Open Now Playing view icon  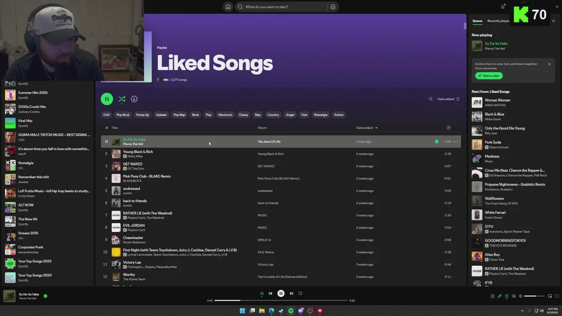pyautogui.click(x=493, y=296)
